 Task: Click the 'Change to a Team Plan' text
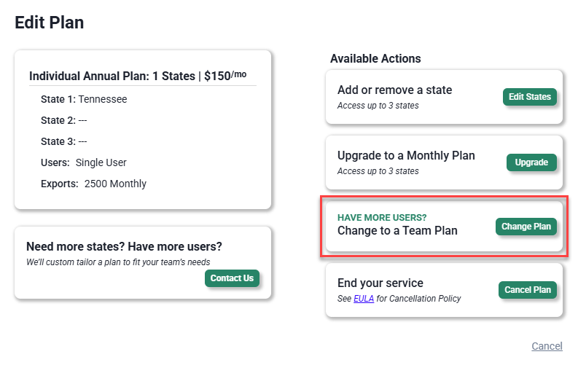click(x=397, y=230)
